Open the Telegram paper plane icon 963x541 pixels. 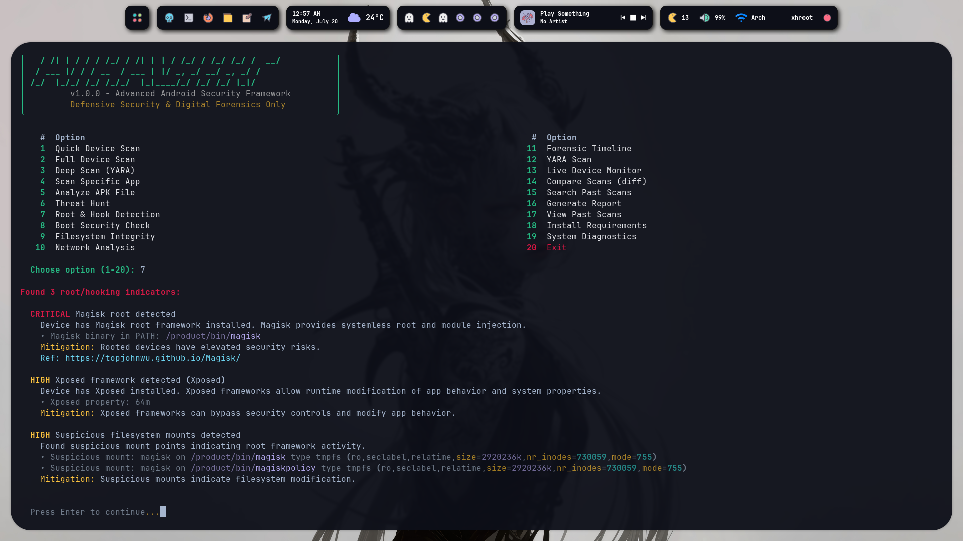pyautogui.click(x=267, y=18)
